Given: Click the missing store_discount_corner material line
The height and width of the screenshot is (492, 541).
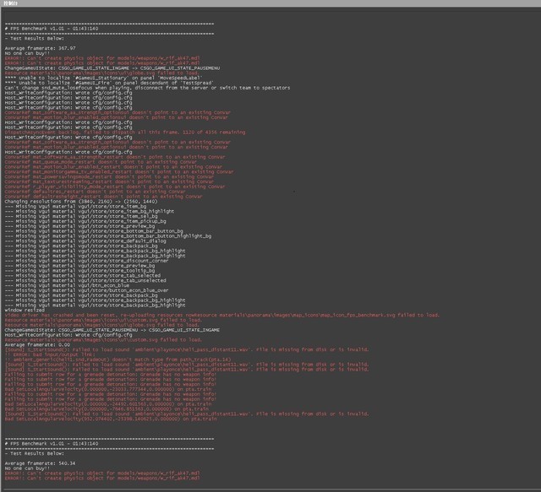Looking at the screenshot, I should pyautogui.click(x=86, y=261).
